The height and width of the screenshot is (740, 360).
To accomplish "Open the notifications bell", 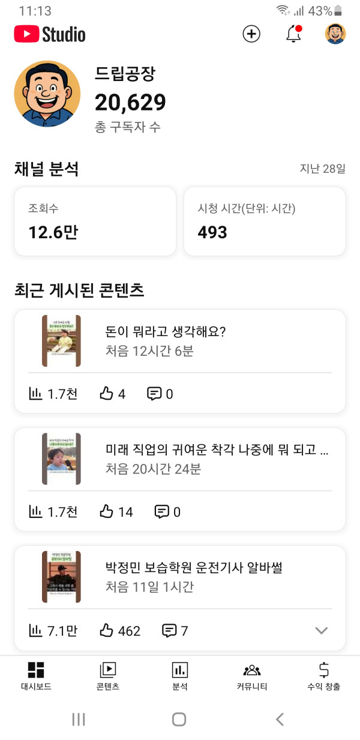I will point(293,34).
